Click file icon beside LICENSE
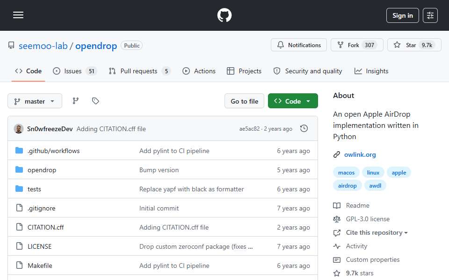 (x=19, y=246)
